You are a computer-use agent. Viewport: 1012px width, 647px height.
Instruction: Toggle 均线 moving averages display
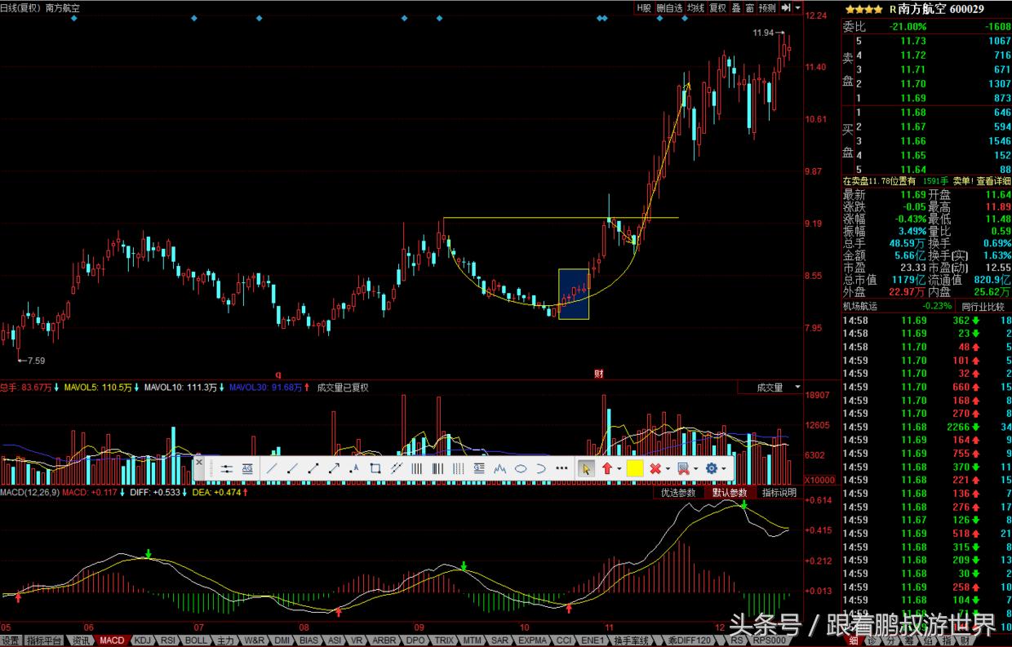(x=695, y=7)
